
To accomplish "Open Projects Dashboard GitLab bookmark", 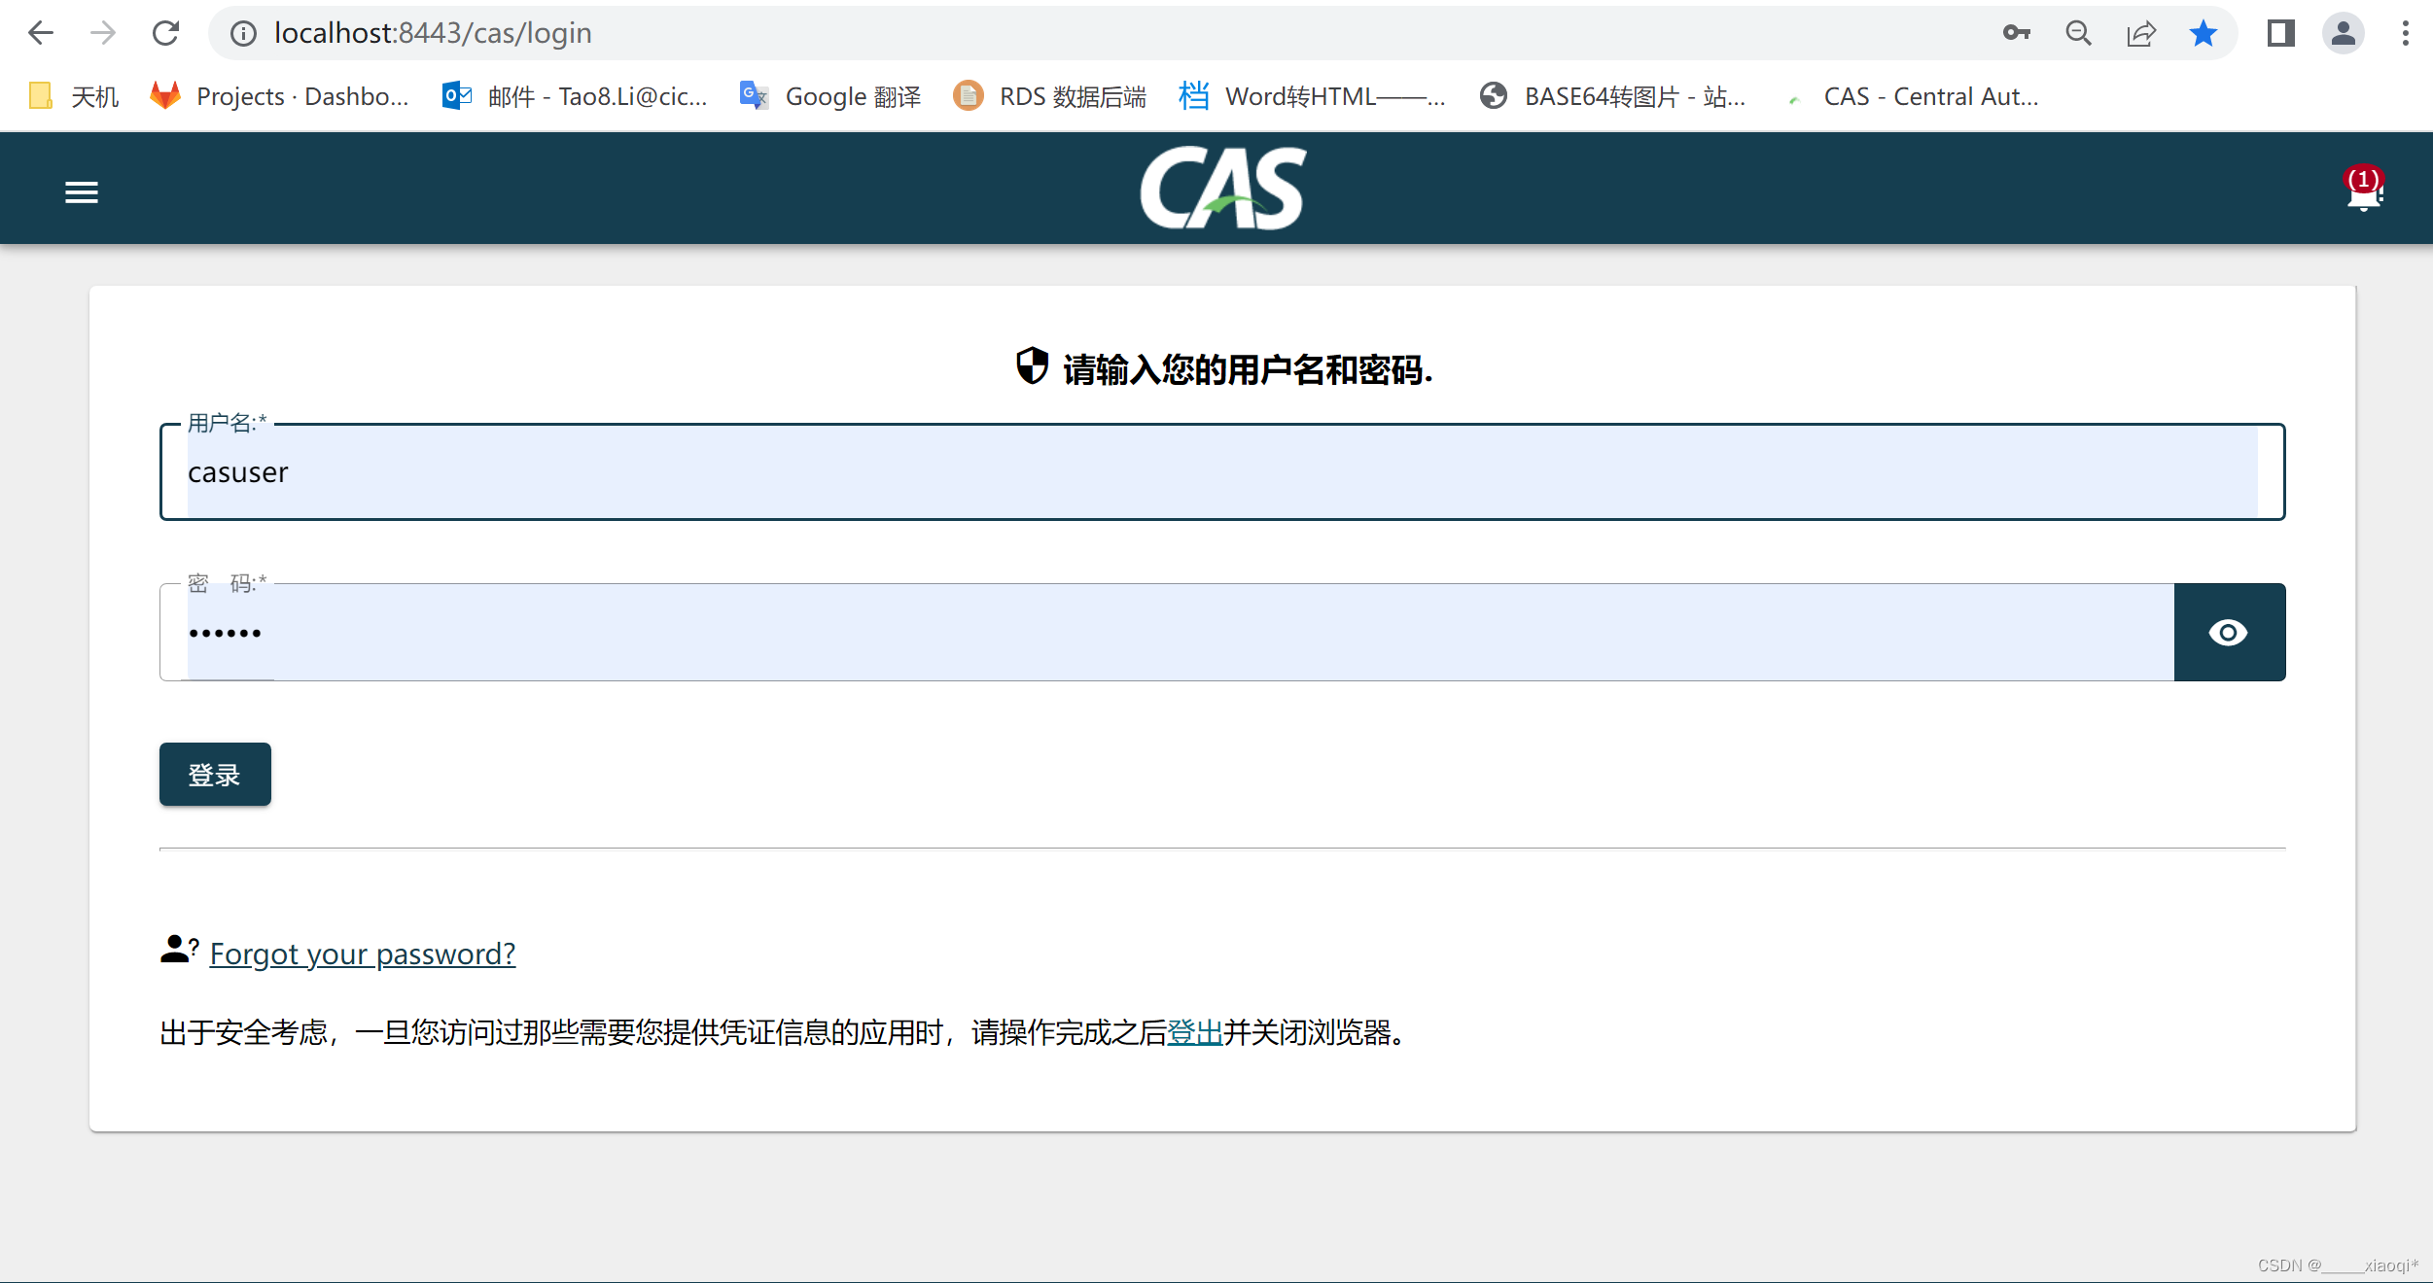I will tap(279, 96).
